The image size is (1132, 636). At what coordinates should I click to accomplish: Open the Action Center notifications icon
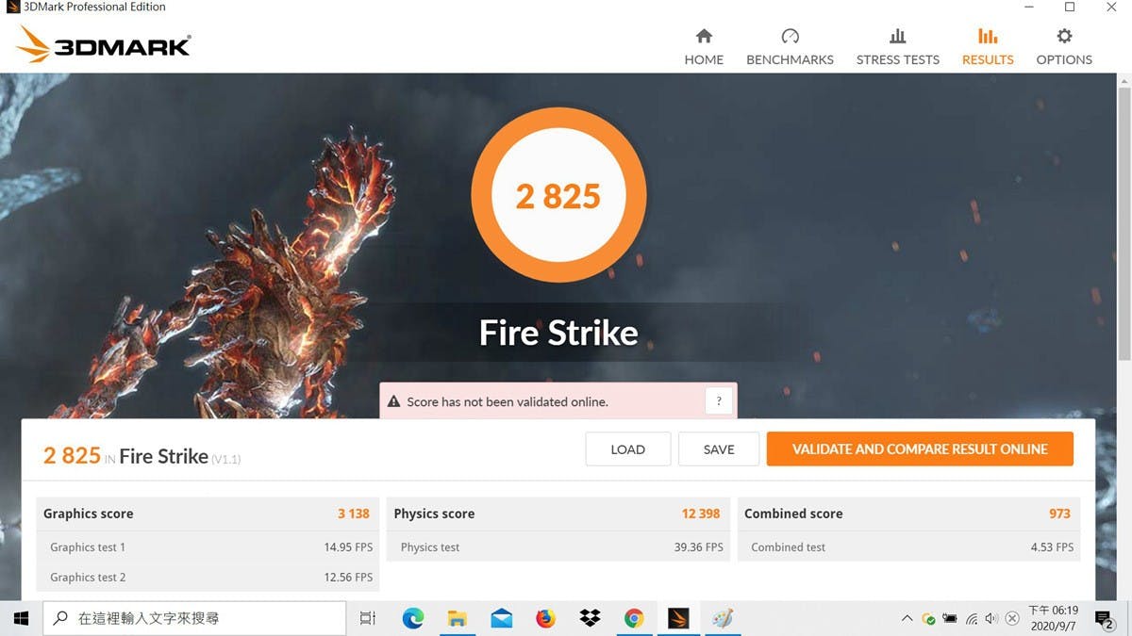[x=1104, y=619]
